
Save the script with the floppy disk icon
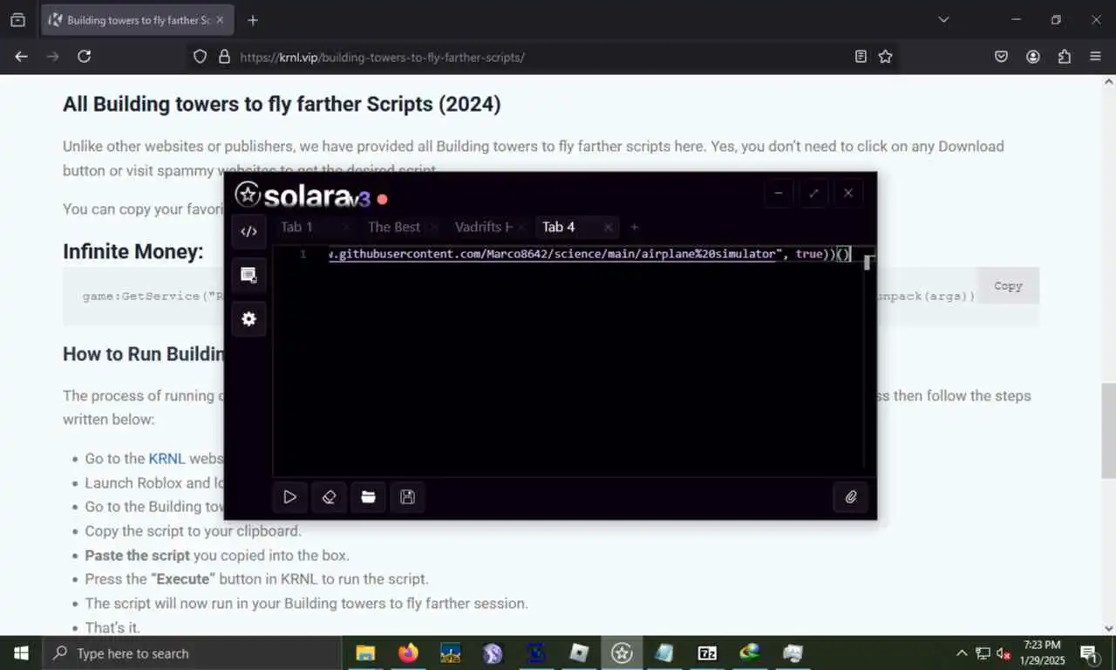point(407,497)
